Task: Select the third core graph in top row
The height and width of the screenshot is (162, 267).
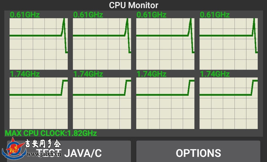Action: (x=165, y=44)
